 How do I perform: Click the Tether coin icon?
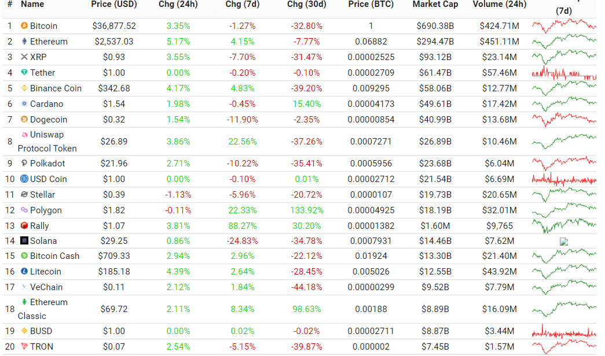[24, 72]
